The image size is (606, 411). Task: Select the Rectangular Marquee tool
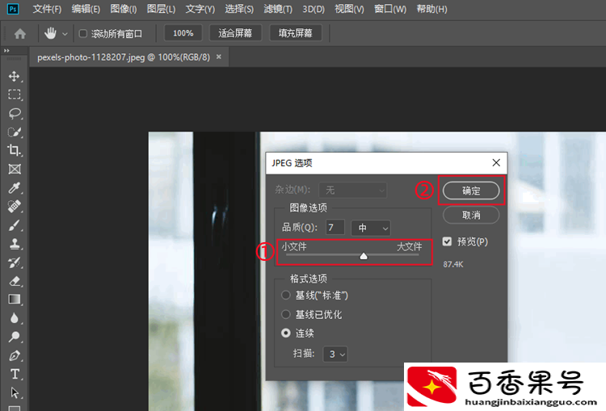tap(15, 94)
